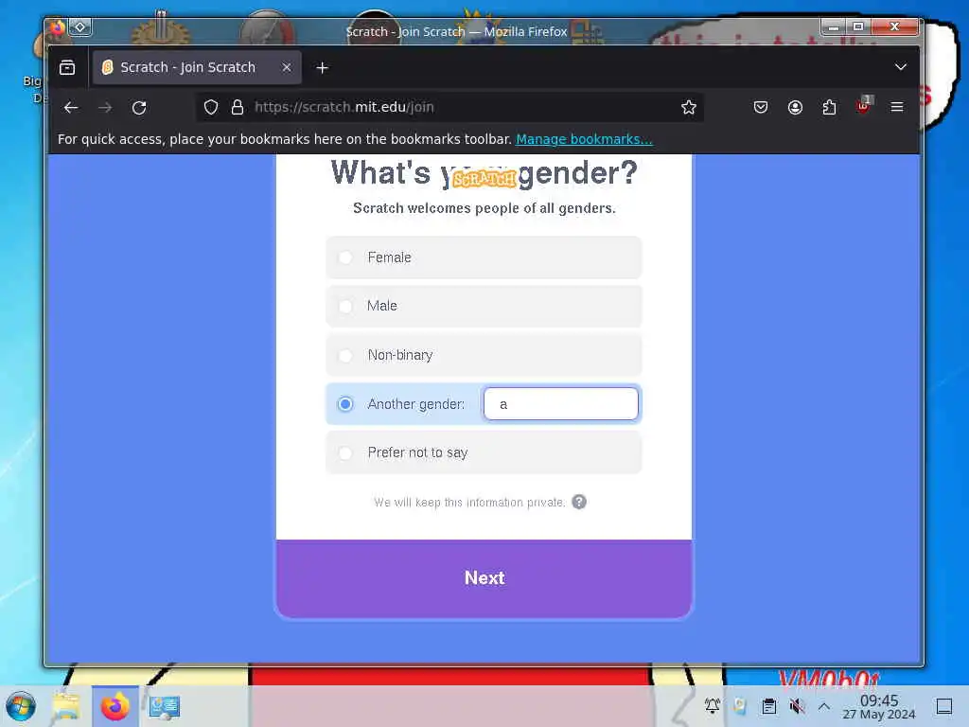This screenshot has width=969, height=727.
Task: Activate the Firefox taskbar icon
Action: (x=115, y=706)
